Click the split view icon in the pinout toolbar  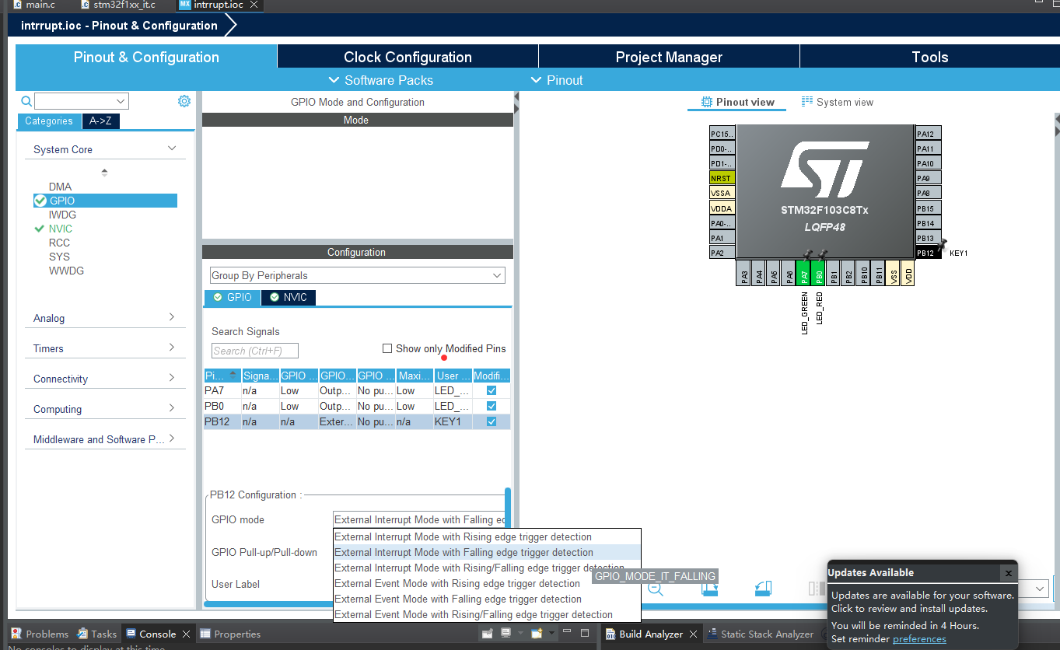[817, 589]
